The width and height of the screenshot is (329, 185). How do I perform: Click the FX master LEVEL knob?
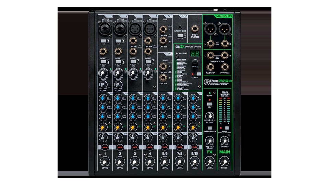click(209, 161)
